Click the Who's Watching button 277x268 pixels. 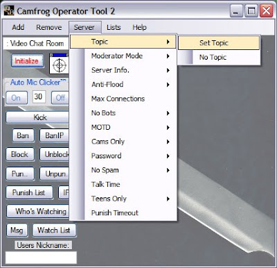click(38, 211)
